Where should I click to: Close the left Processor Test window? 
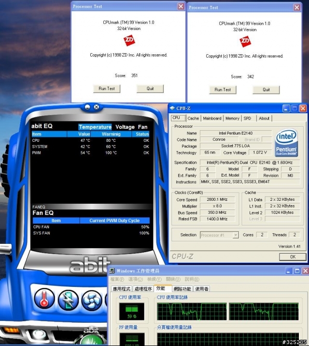pos(181,6)
